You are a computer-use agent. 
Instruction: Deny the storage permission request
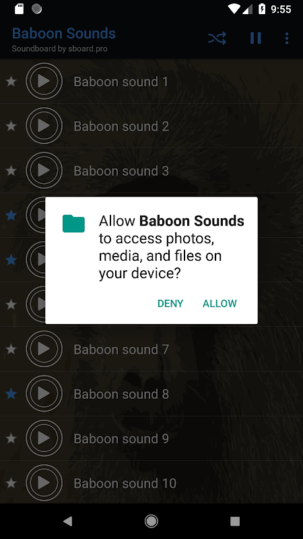[x=170, y=304]
